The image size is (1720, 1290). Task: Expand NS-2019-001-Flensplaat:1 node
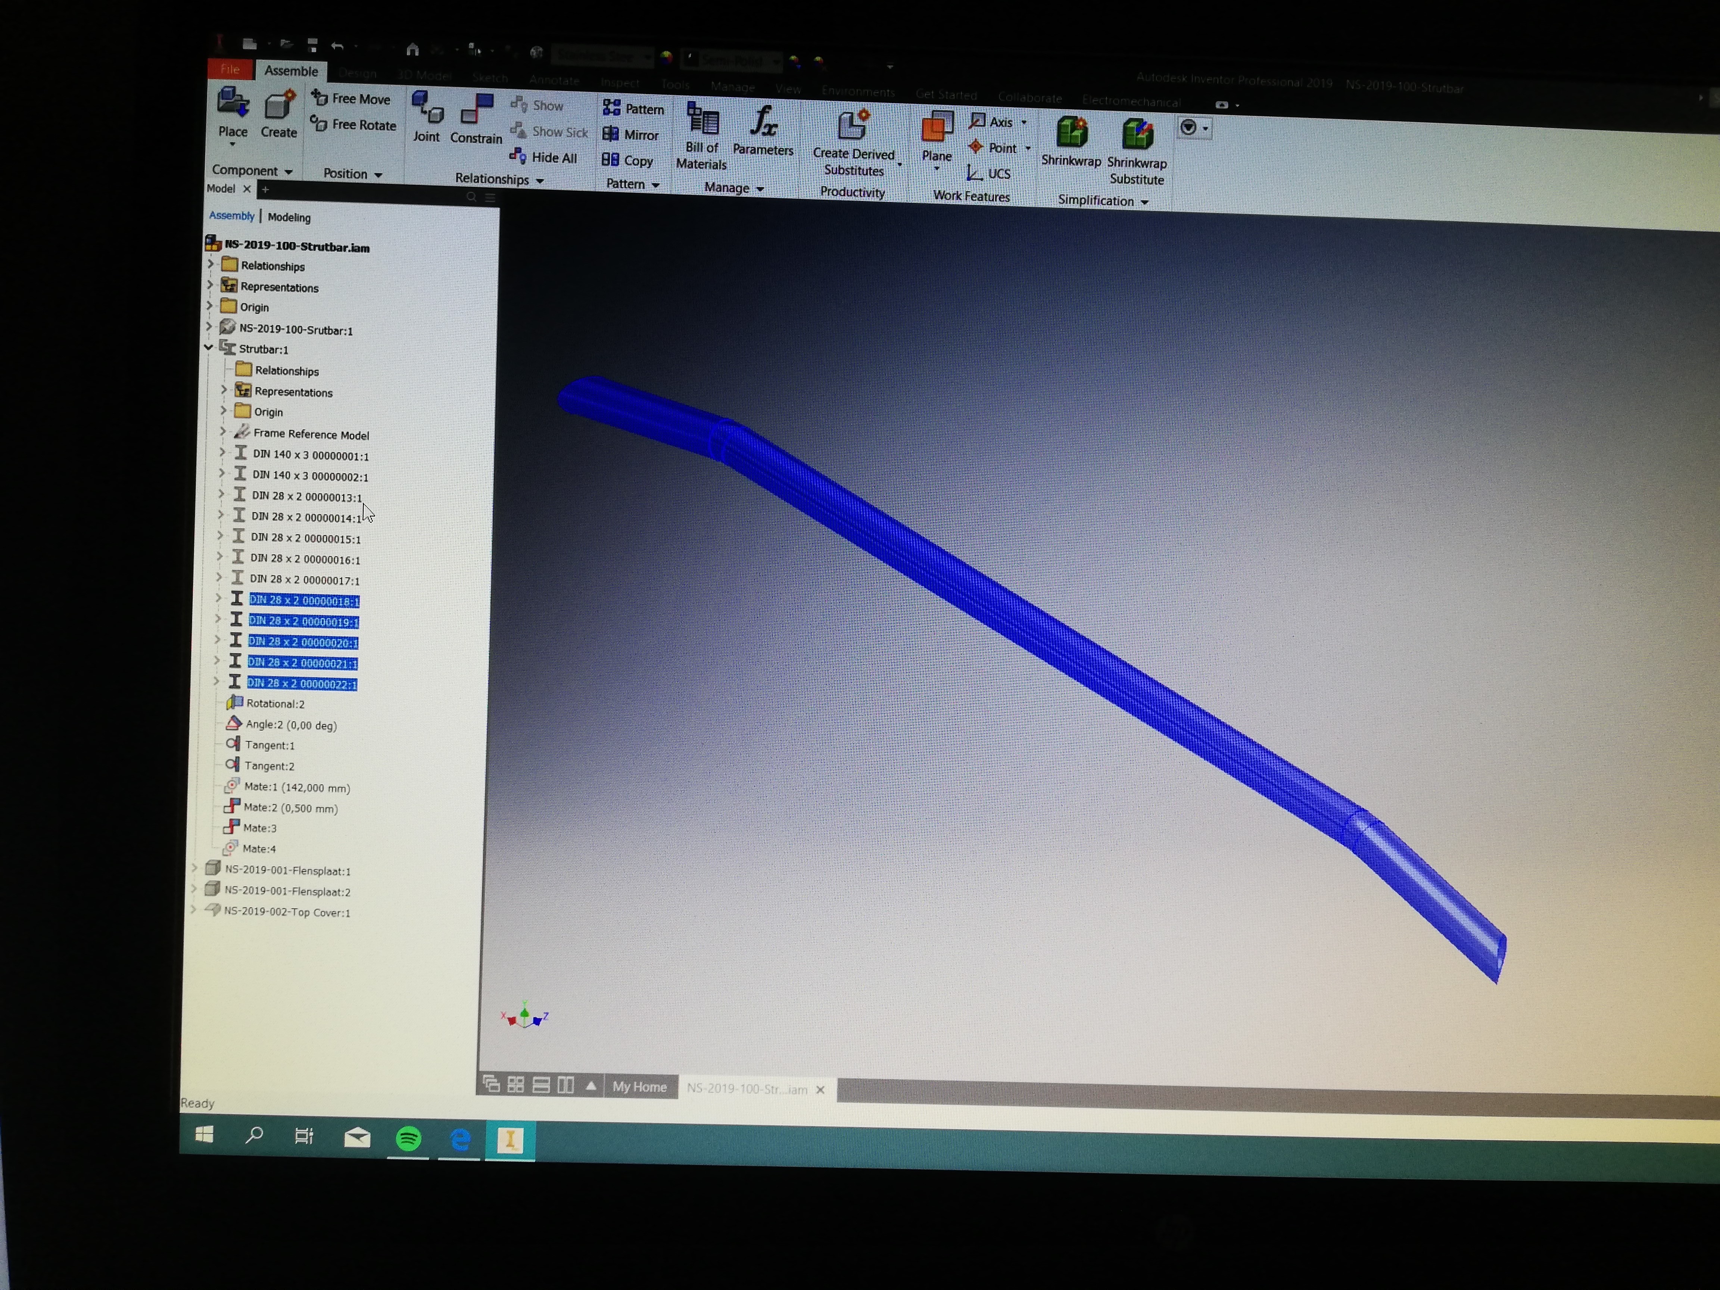(x=194, y=868)
